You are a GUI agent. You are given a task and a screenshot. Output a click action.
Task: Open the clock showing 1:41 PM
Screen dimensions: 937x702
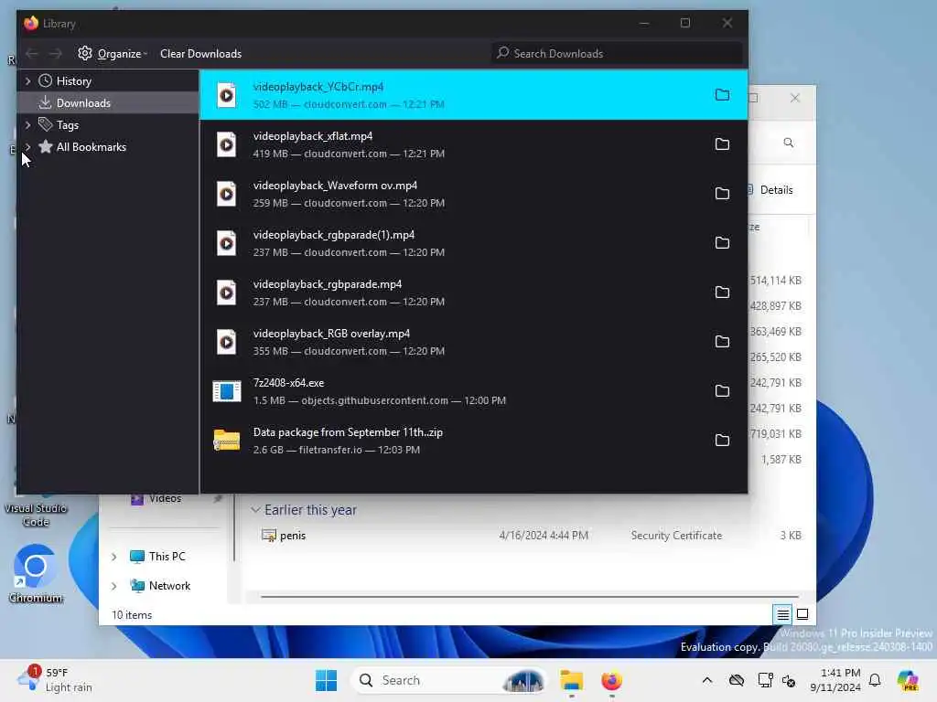pos(835,680)
